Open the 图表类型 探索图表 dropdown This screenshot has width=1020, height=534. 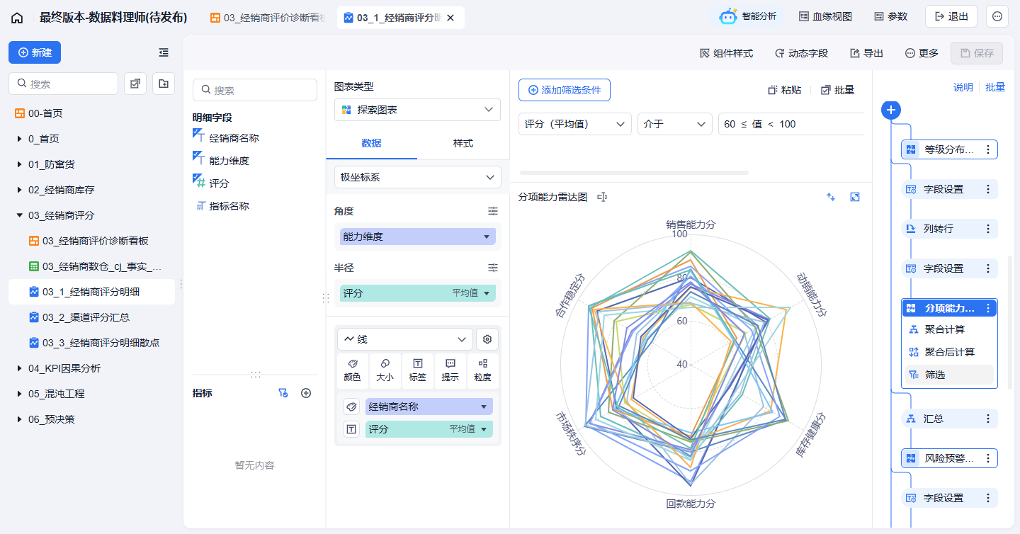[x=417, y=110]
